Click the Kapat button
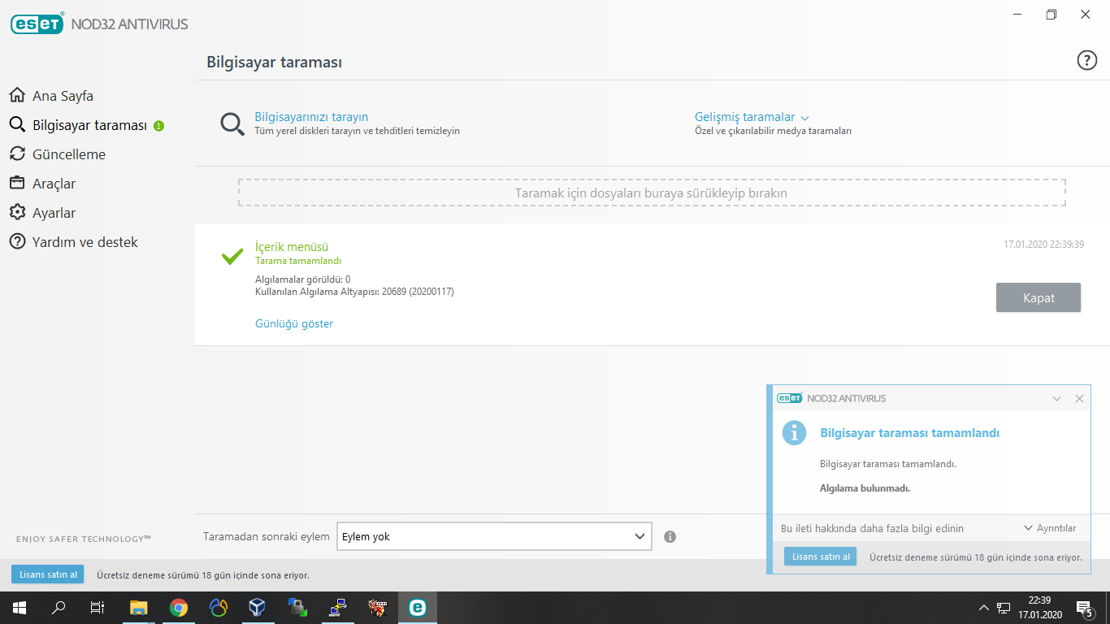The height and width of the screenshot is (624, 1110). (x=1038, y=297)
